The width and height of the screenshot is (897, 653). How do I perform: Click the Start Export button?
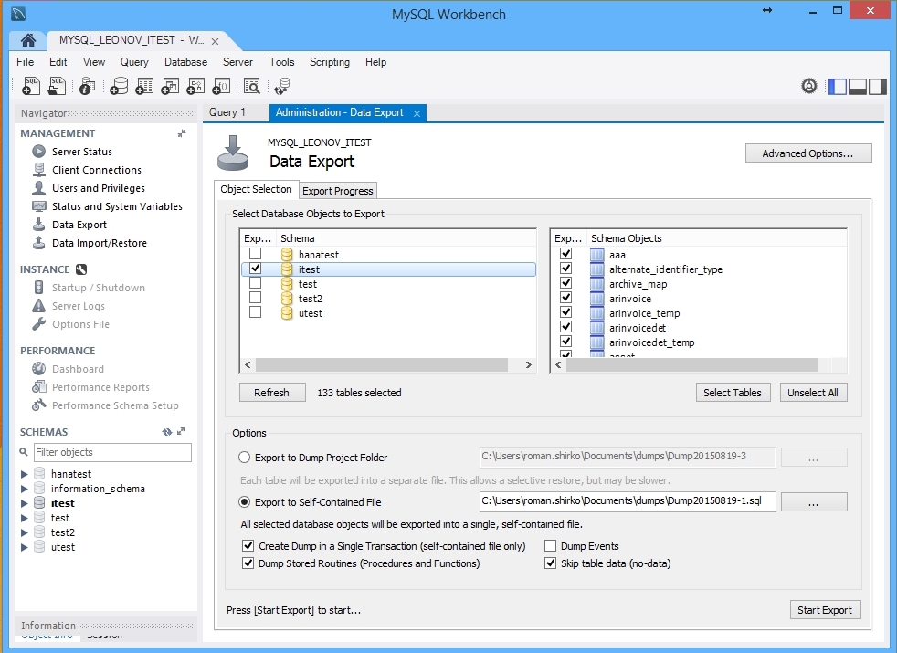point(825,610)
